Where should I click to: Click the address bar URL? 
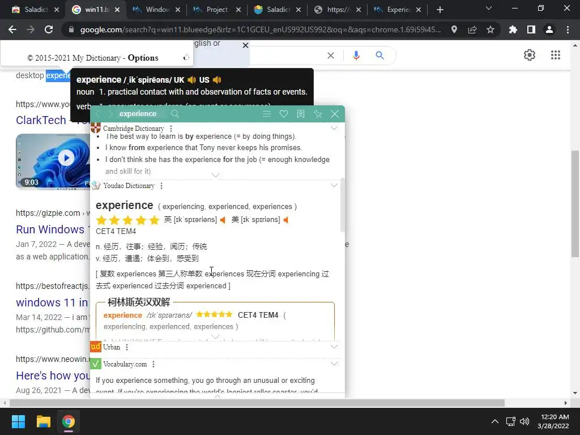[x=261, y=29]
